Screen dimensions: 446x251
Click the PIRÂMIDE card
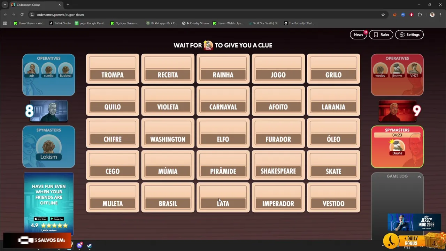pos(223,165)
